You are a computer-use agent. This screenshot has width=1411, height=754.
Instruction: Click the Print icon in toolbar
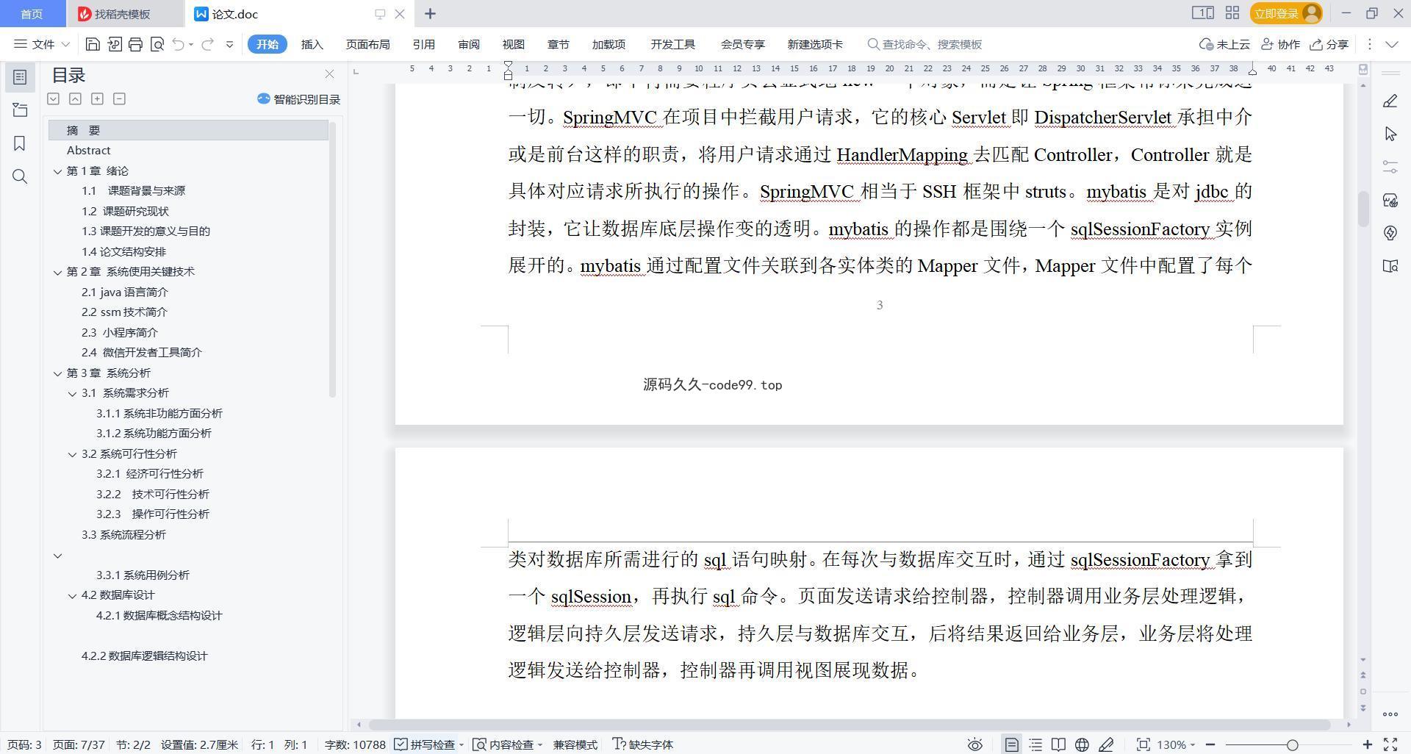coord(135,44)
